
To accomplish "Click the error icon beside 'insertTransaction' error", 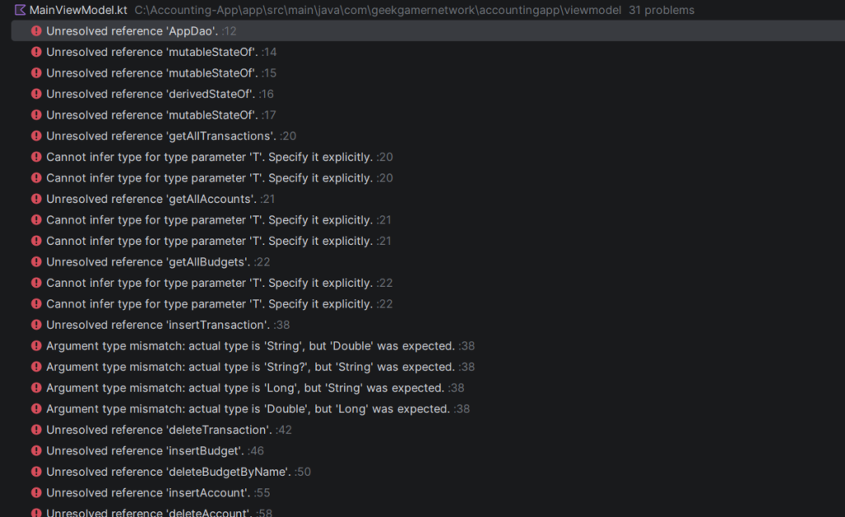I will click(x=36, y=325).
